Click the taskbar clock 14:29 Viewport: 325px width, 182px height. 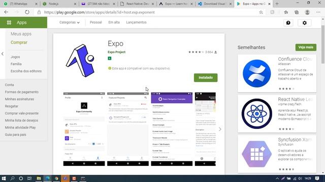[x=308, y=178]
